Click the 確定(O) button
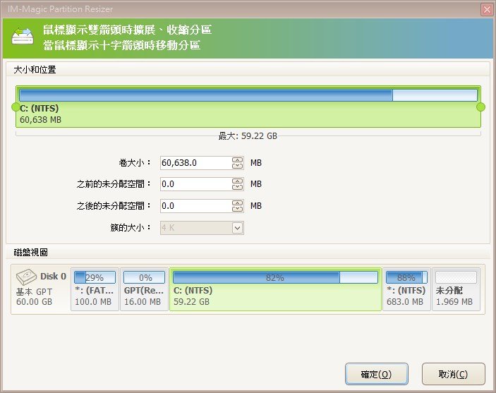The image size is (496, 393). coord(377,374)
